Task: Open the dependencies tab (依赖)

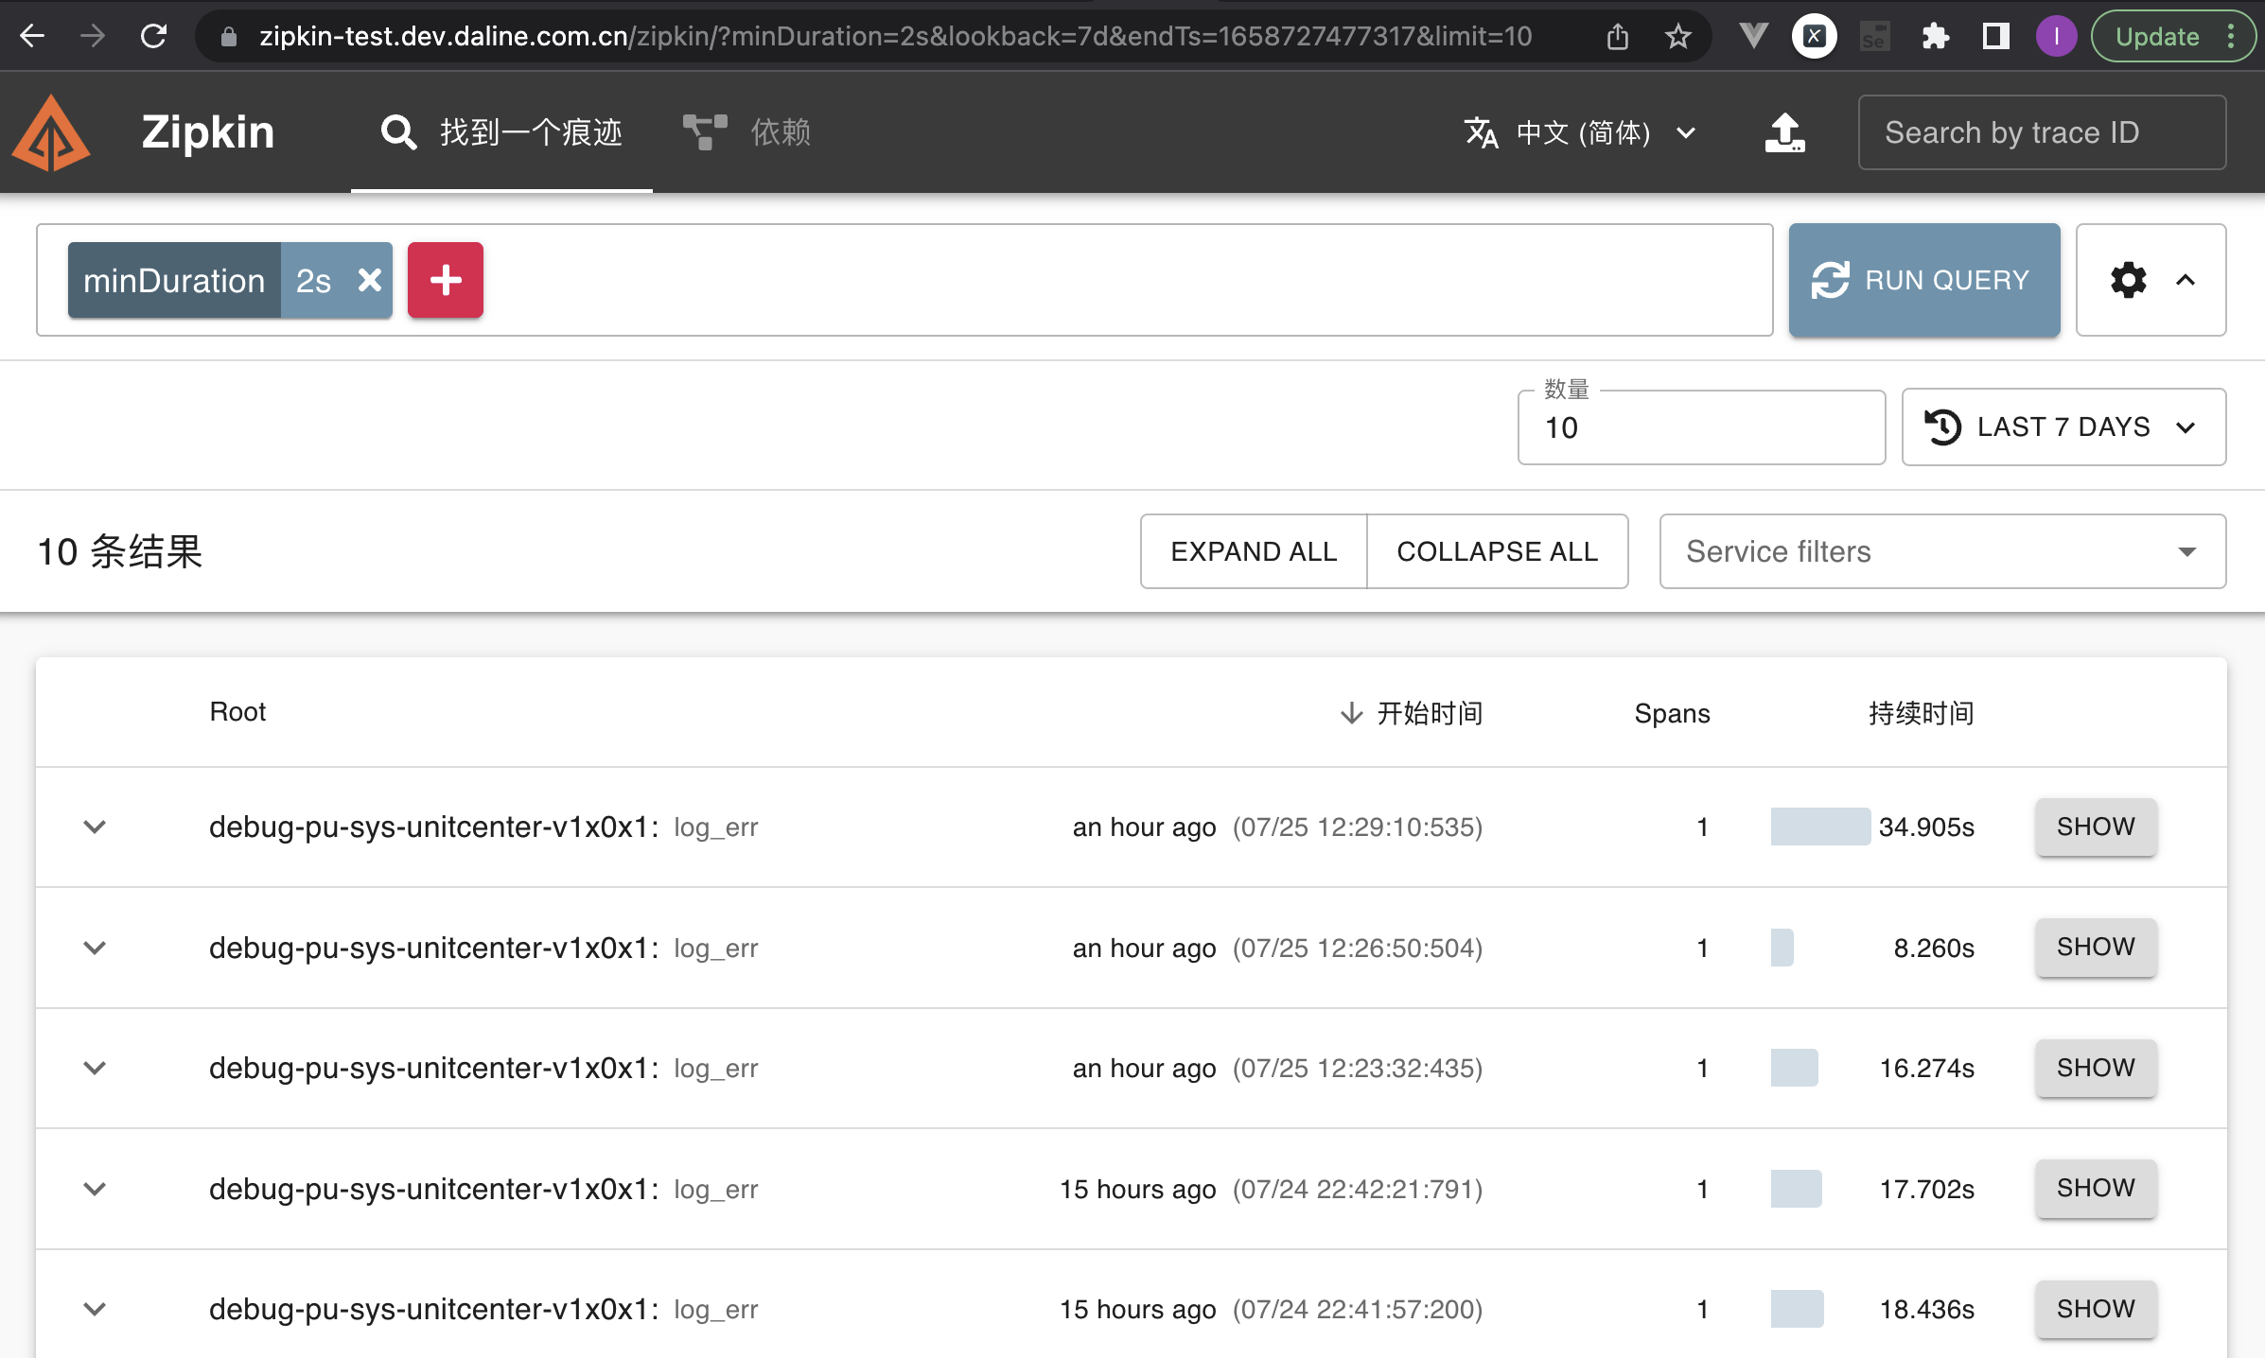Action: tap(747, 132)
